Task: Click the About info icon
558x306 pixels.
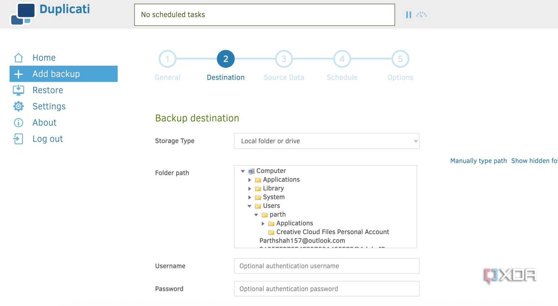Action: coord(19,123)
